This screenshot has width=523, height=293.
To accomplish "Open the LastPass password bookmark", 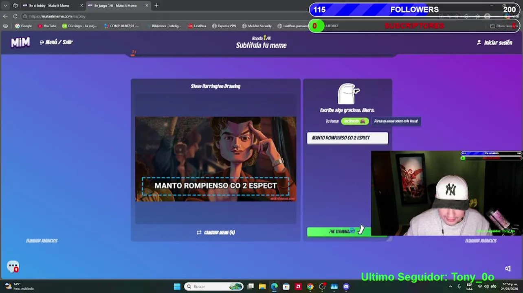I will [293, 26].
